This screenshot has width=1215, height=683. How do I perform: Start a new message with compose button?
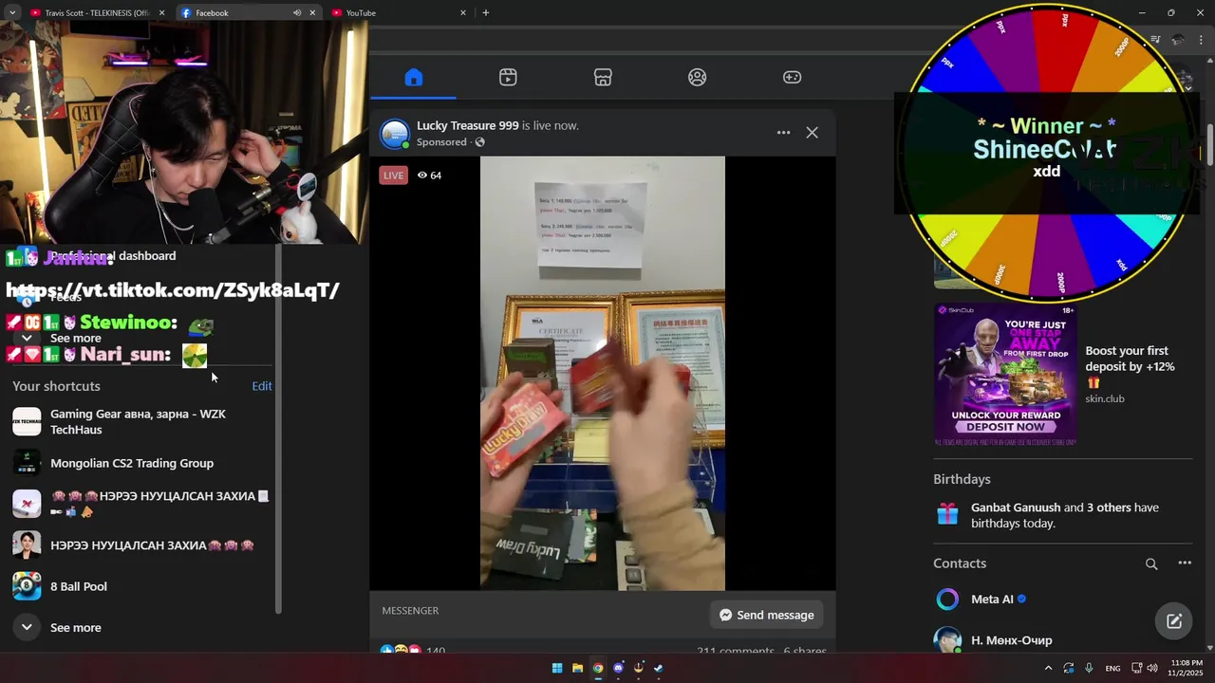[x=1174, y=621]
